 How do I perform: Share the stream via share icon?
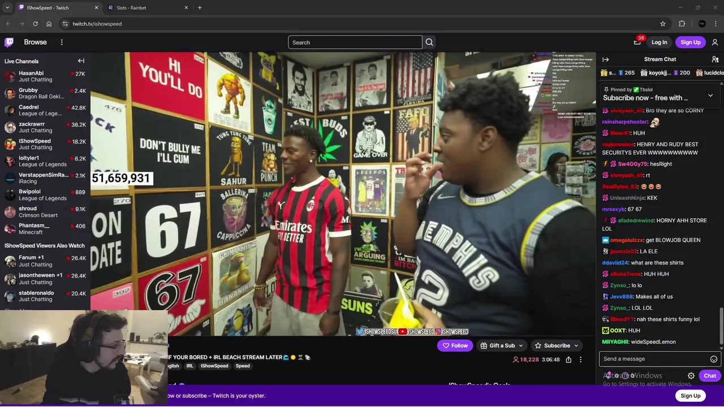pyautogui.click(x=568, y=360)
